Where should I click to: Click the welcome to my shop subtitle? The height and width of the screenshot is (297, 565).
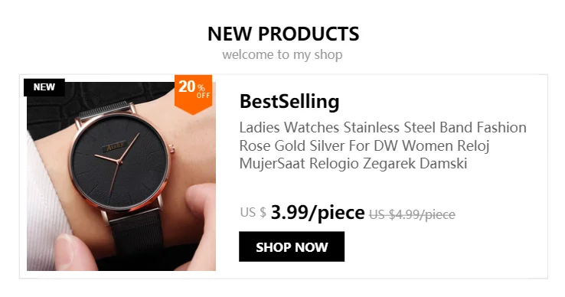(282, 55)
